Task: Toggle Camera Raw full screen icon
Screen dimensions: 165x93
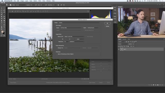Action: pyautogui.click(x=88, y=11)
